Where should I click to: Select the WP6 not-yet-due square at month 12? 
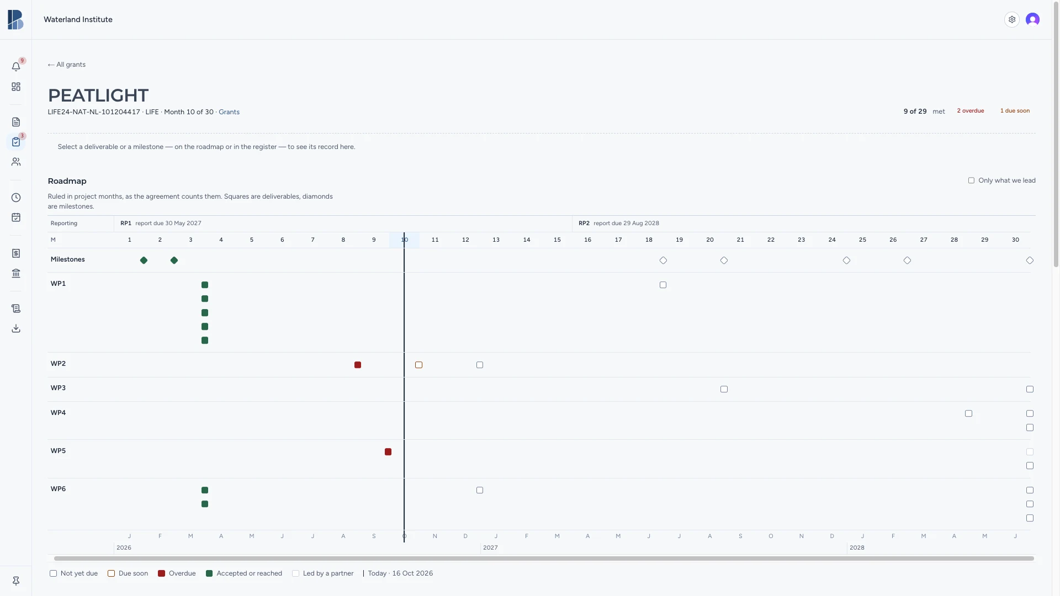pos(480,490)
